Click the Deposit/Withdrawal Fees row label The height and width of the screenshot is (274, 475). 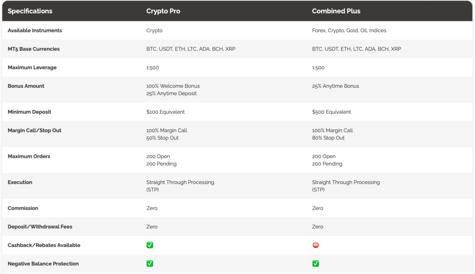40,227
